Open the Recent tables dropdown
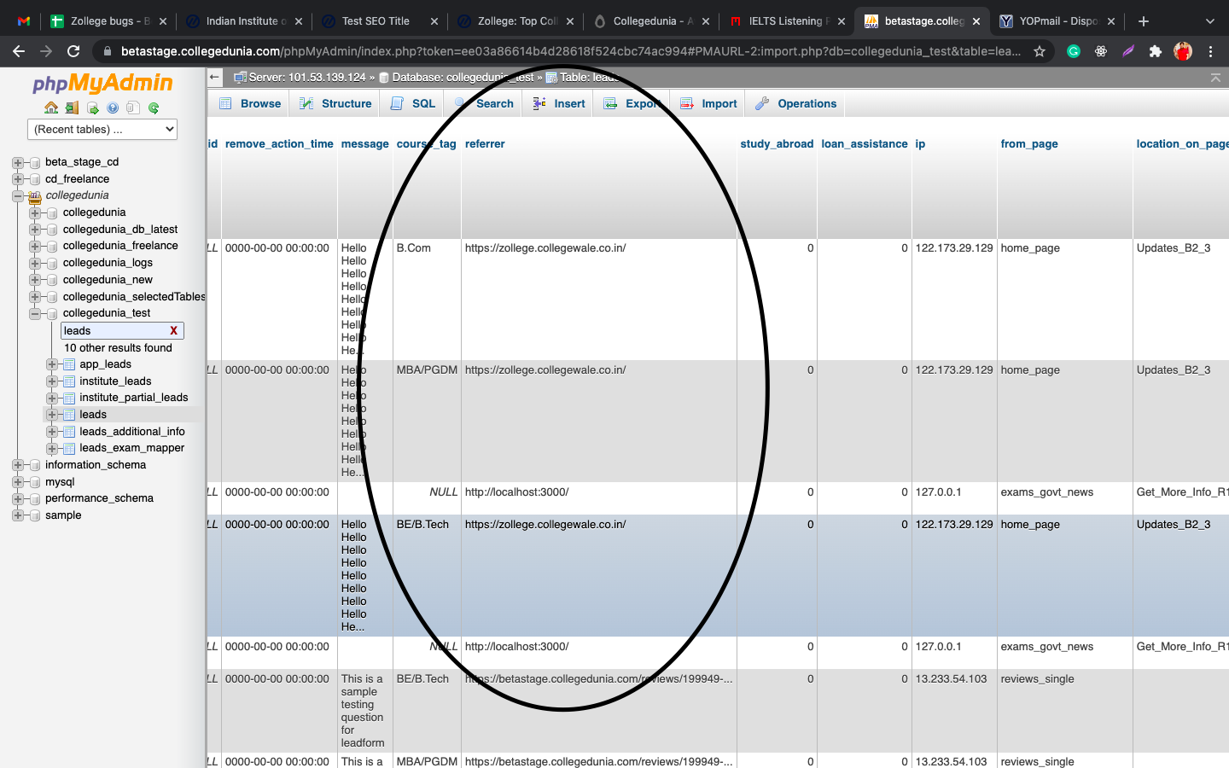Viewport: 1229px width, 768px height. tap(102, 130)
